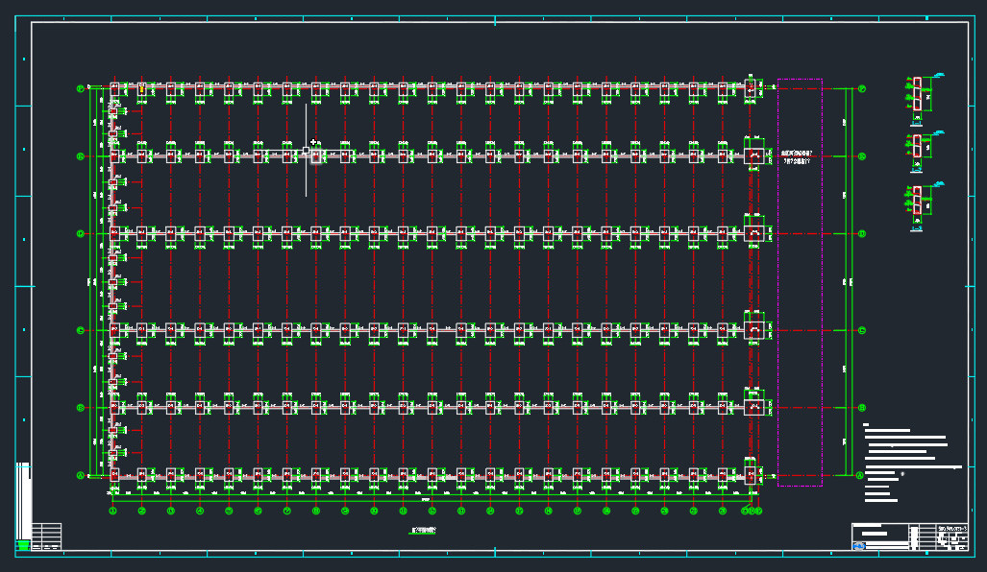This screenshot has height=572, width=987.
Task: Select the green square at the bottom-left corner
Action: tap(21, 545)
